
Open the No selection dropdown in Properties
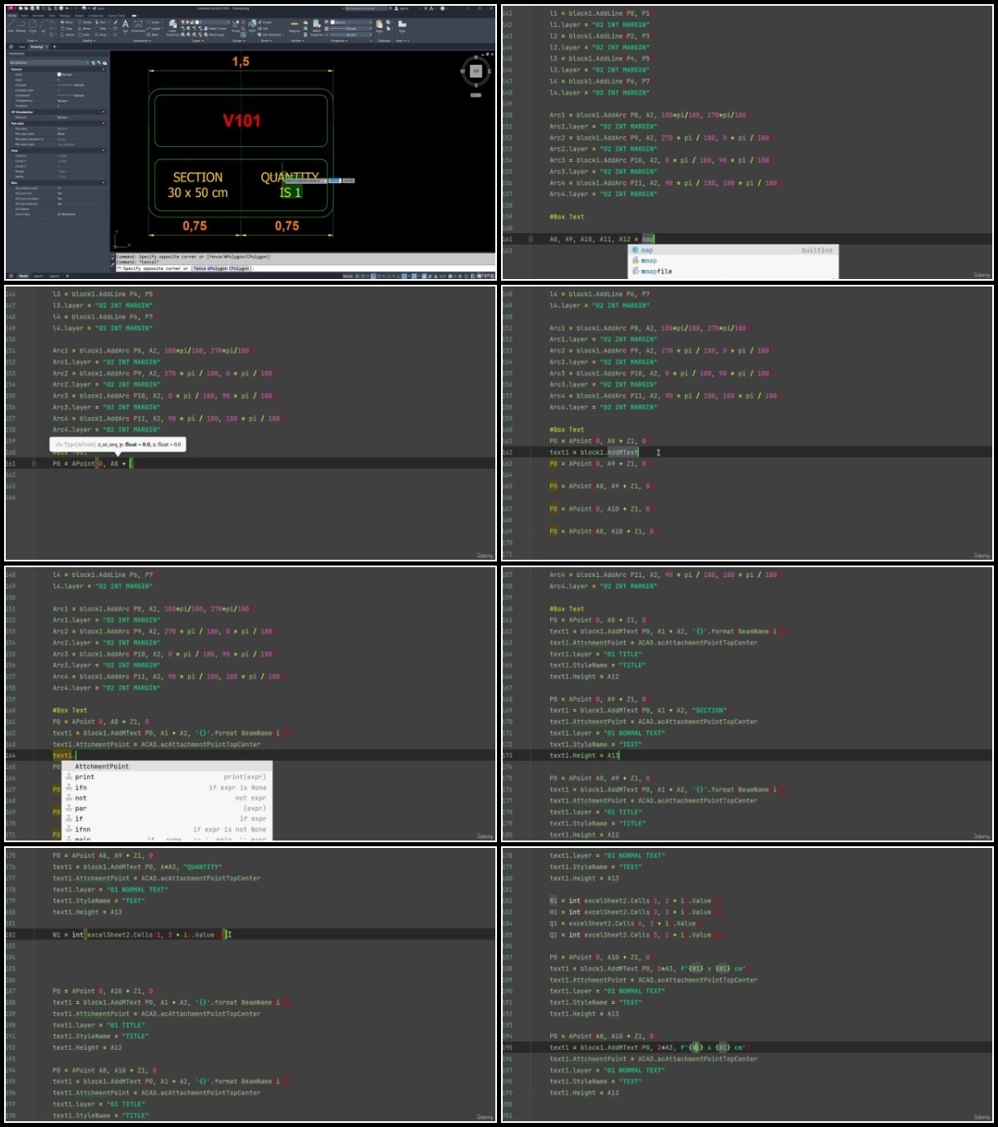coord(49,62)
